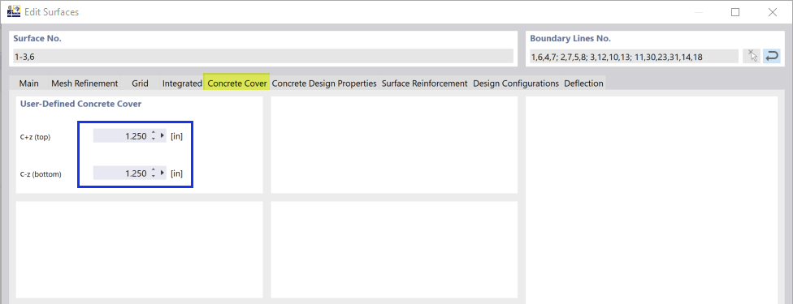
Task: Click the Surface No. heading
Action: (37, 38)
